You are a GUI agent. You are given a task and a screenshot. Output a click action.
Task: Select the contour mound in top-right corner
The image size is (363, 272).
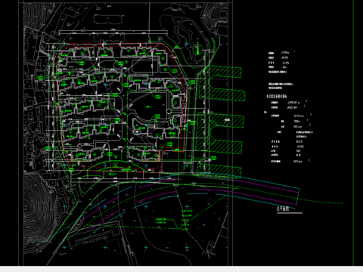(216, 15)
